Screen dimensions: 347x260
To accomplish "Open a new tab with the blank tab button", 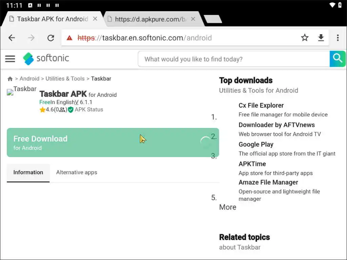I will point(213,19).
